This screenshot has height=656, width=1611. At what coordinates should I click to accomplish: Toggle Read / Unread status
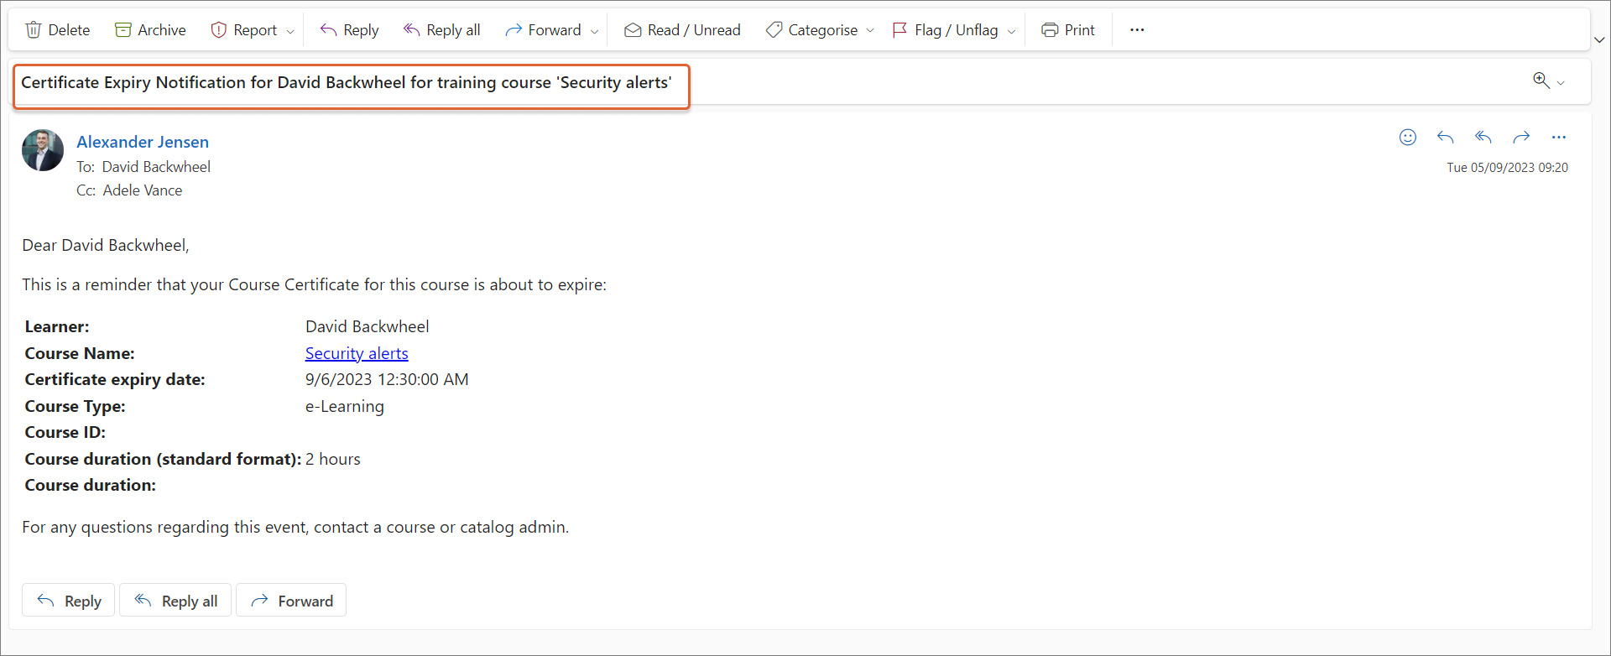click(682, 30)
